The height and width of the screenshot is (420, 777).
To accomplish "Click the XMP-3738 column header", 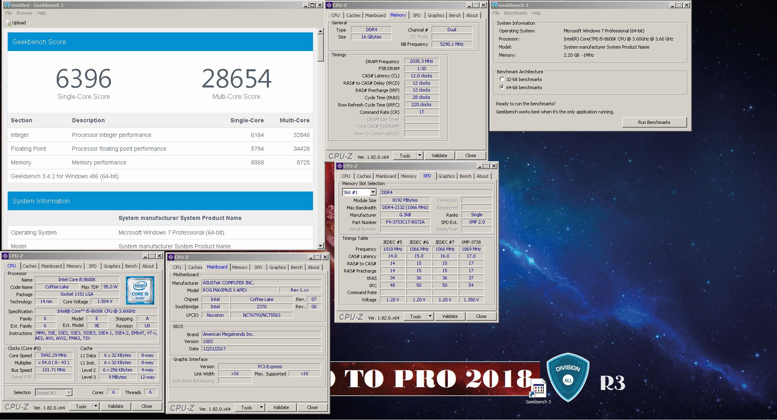I will click(x=471, y=242).
